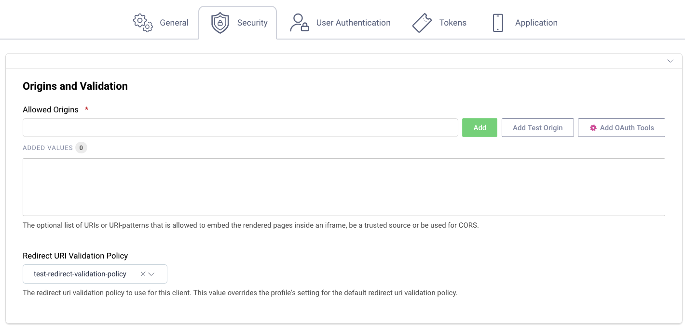Image resolution: width=685 pixels, height=327 pixels.
Task: Open the Application tab
Action: [x=536, y=22]
